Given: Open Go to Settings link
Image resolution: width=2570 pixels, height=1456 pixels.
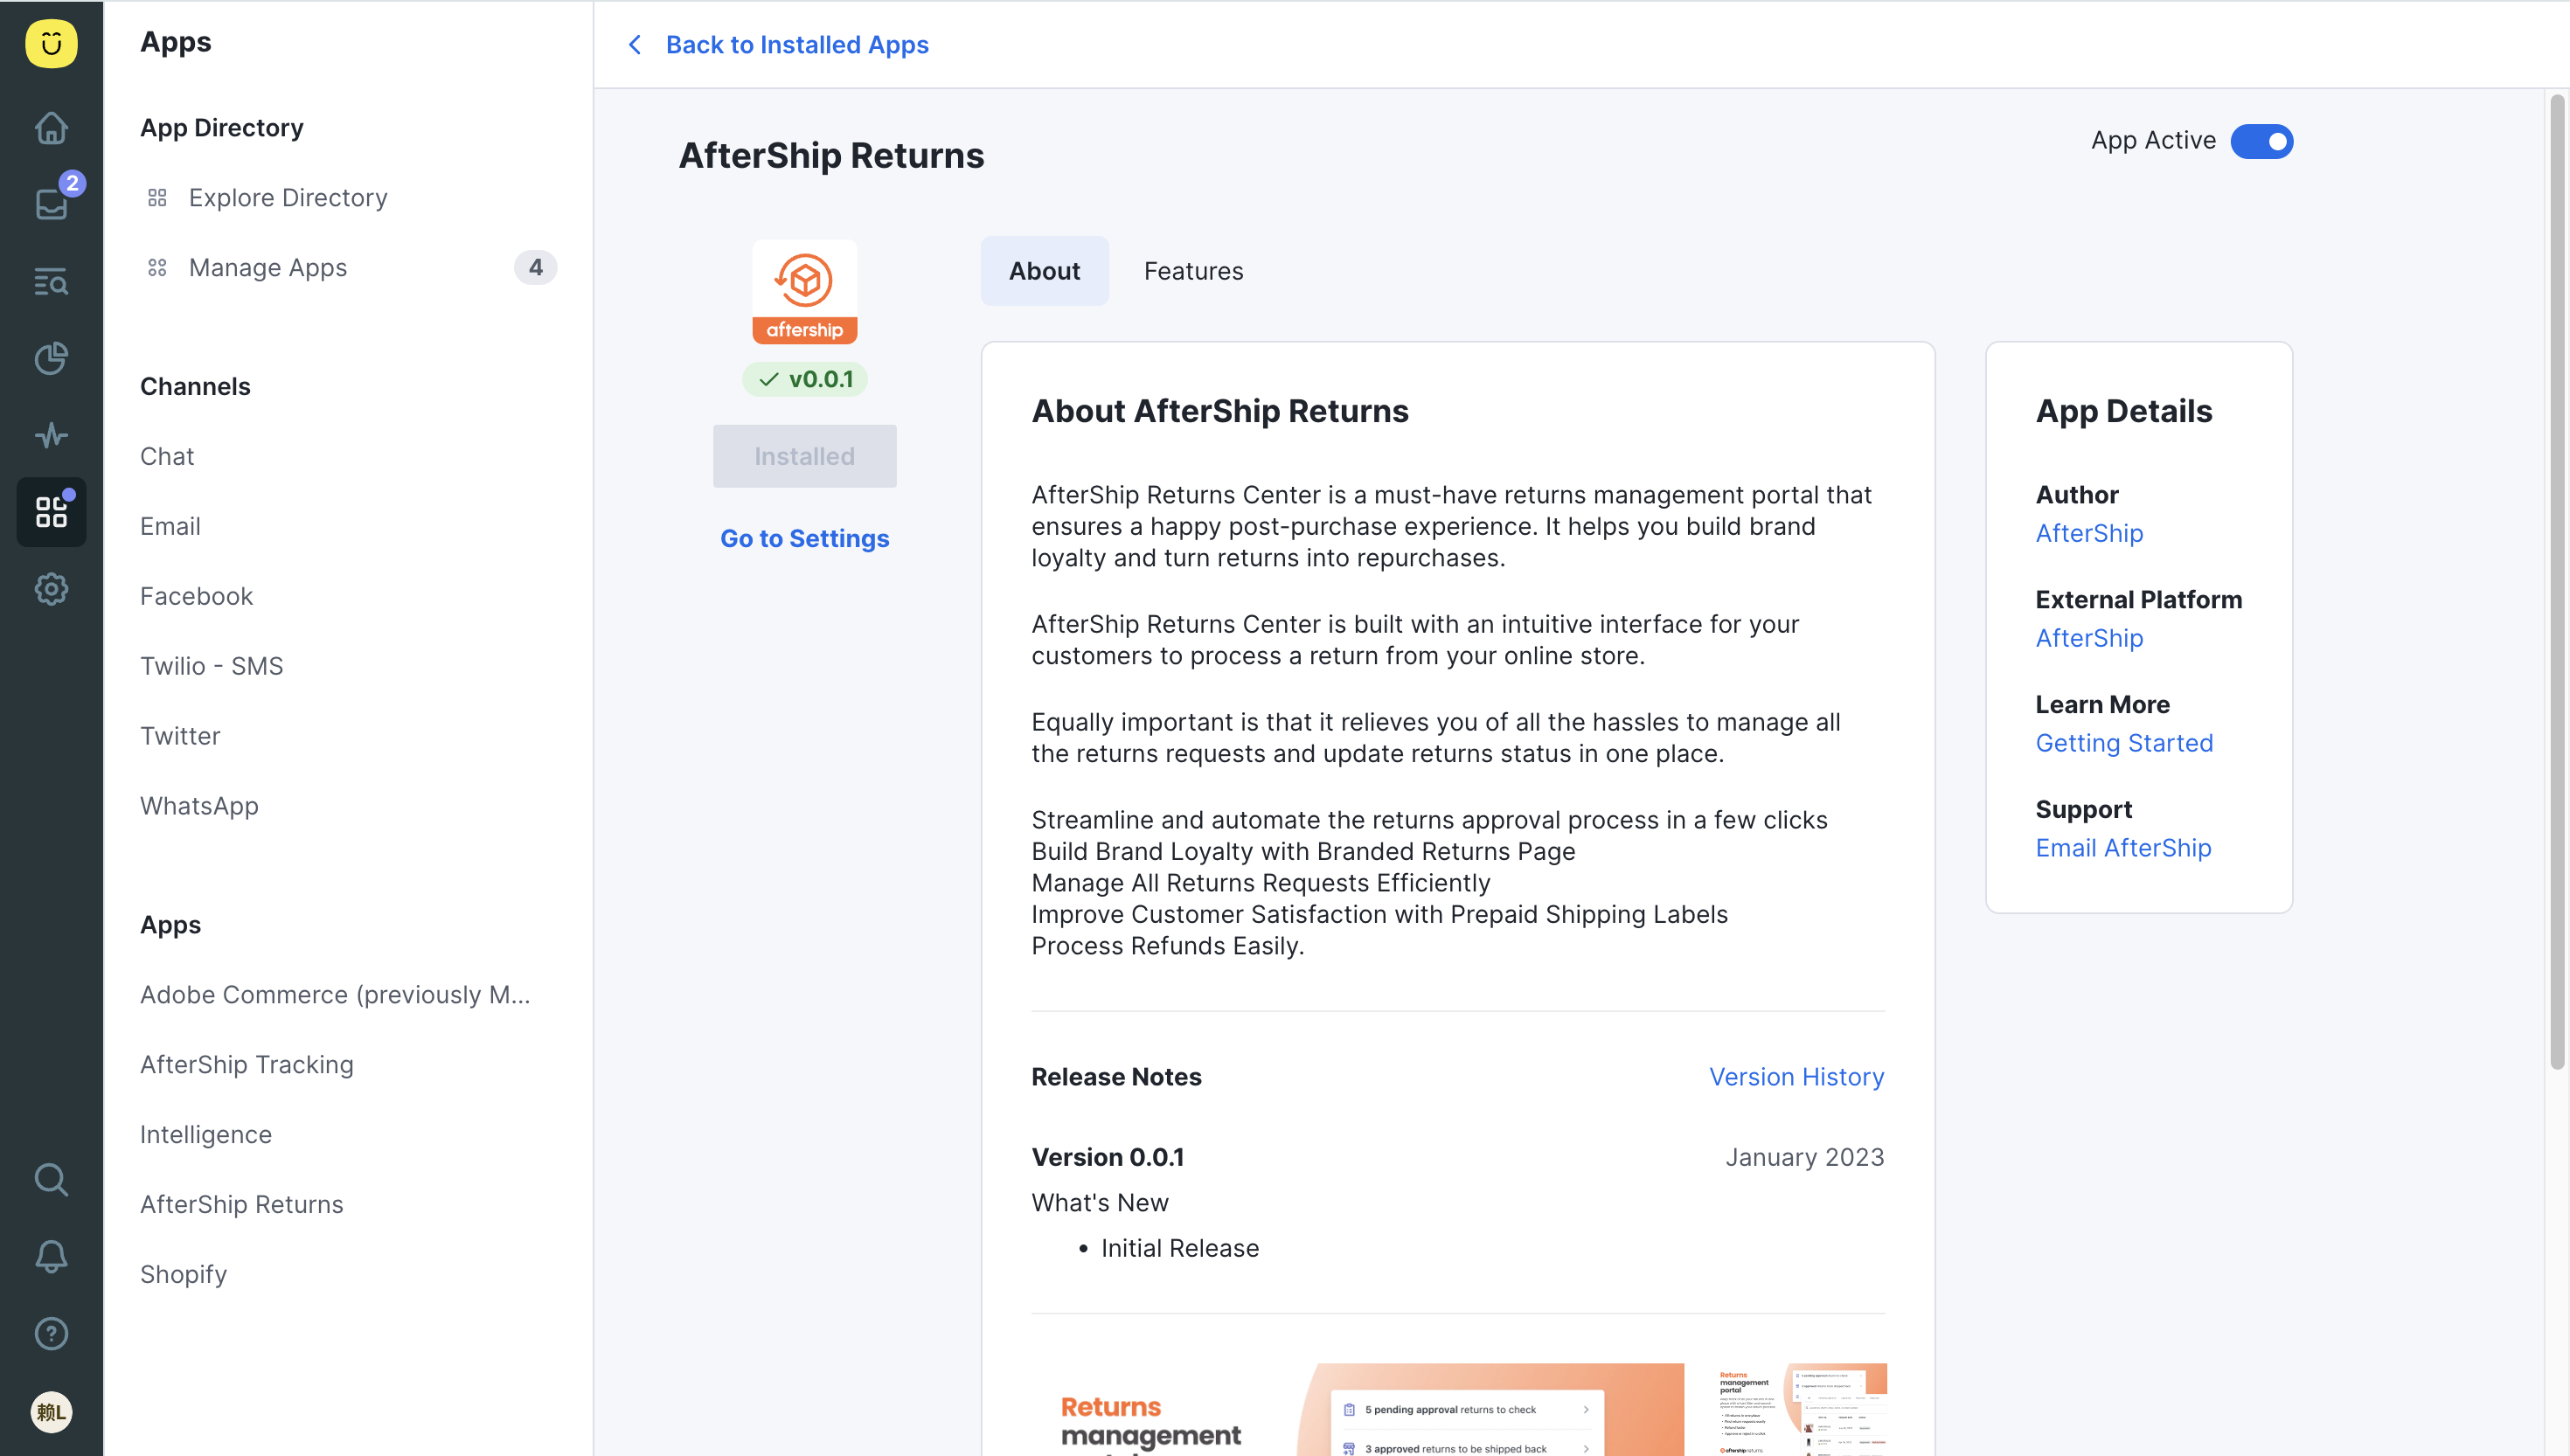Looking at the screenshot, I should [x=804, y=538].
